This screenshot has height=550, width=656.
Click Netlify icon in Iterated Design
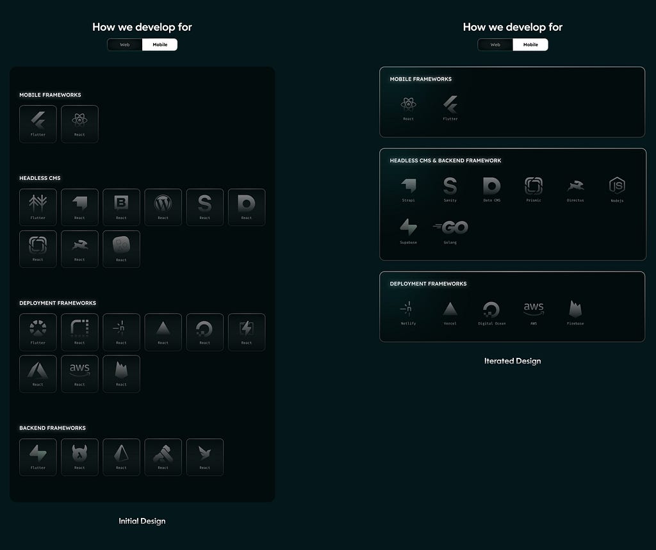[x=407, y=309]
